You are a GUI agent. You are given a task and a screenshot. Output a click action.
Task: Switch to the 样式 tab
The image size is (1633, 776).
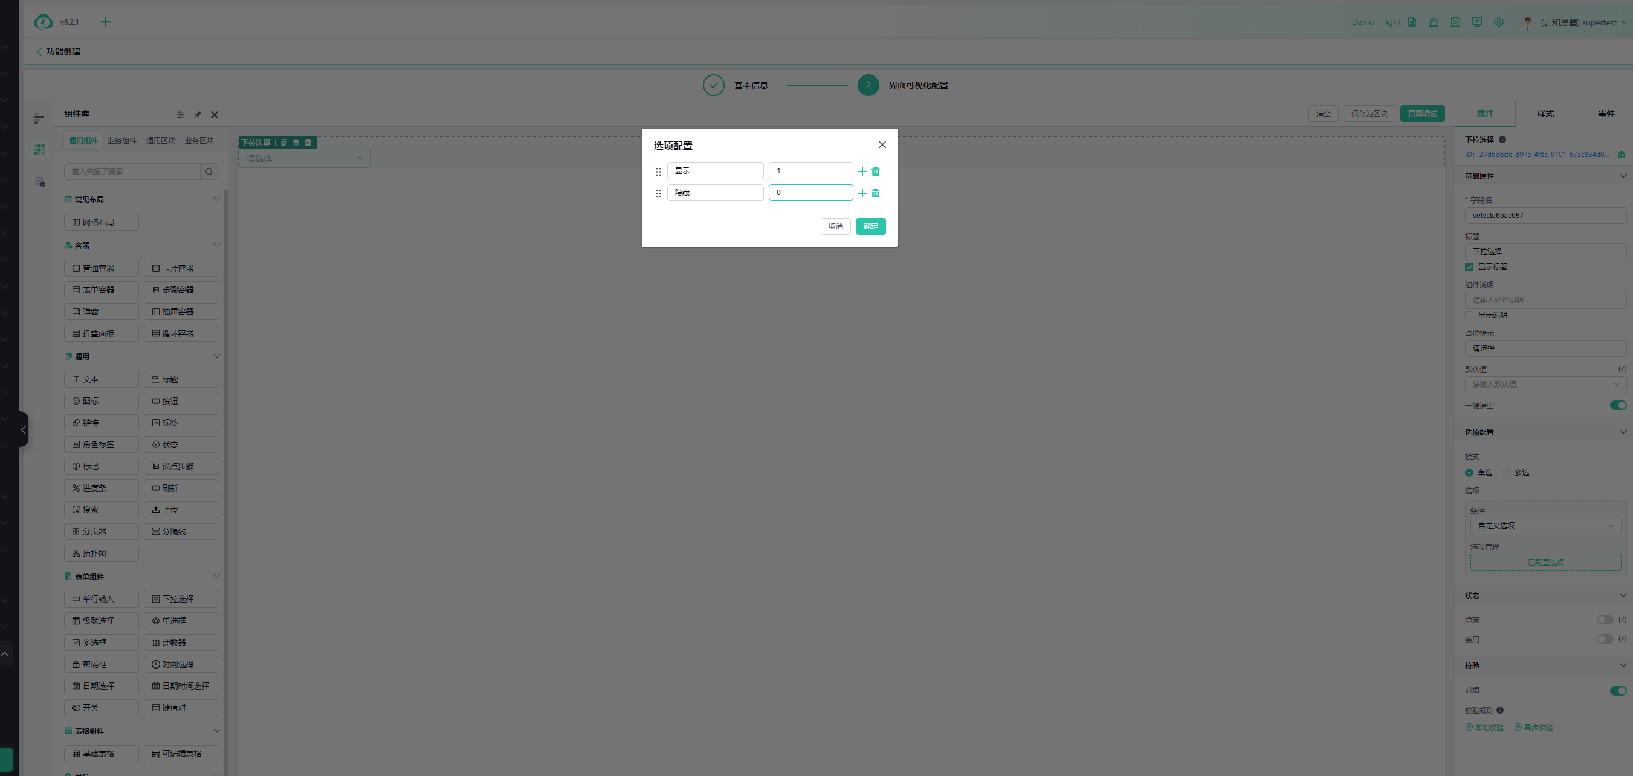point(1545,114)
